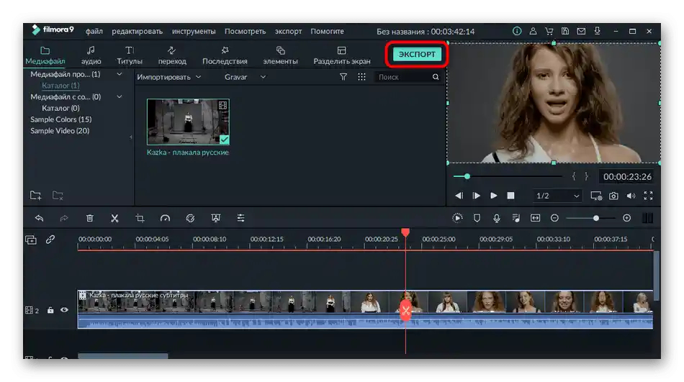Switch to the Титулы tab

pyautogui.click(x=130, y=55)
